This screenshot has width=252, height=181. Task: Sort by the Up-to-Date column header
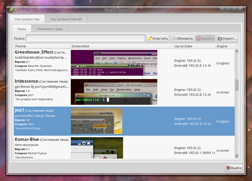coord(194,46)
